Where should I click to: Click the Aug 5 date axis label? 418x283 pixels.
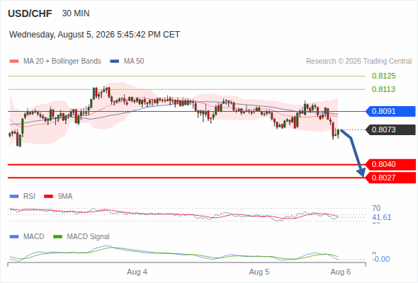[x=259, y=272]
